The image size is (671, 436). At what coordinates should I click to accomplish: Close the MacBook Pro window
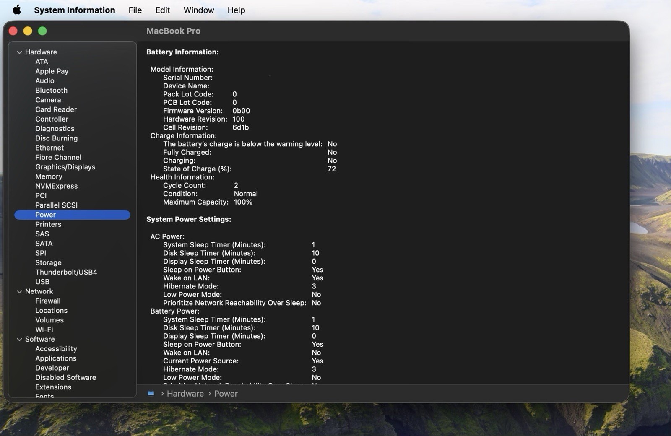13,31
